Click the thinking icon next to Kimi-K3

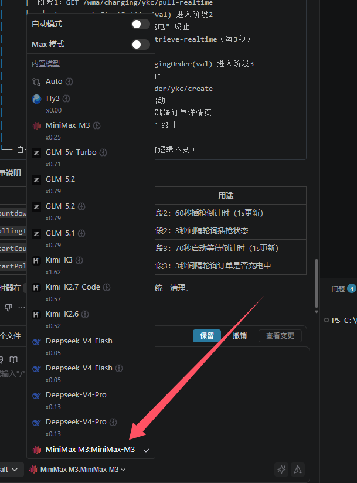(79, 260)
